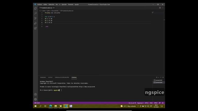Viewport: 198px width, 111px height.
Task: Open the Accounts icon in activity bar
Action: (36, 94)
